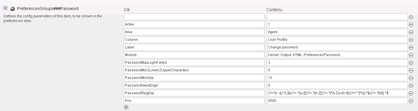
Task: Delete the Prio row
Action: (x=411, y=101)
